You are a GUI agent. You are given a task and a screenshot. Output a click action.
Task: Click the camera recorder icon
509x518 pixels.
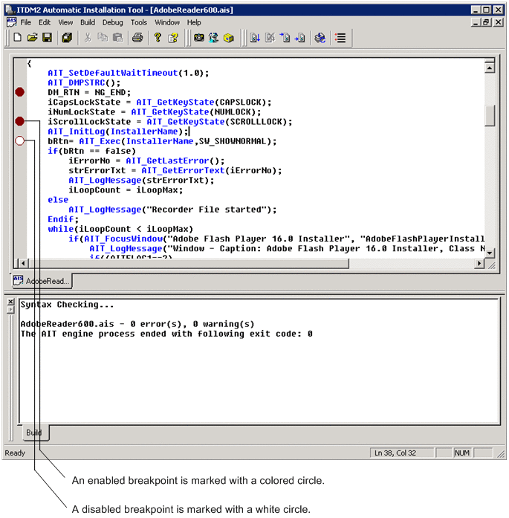coord(199,38)
